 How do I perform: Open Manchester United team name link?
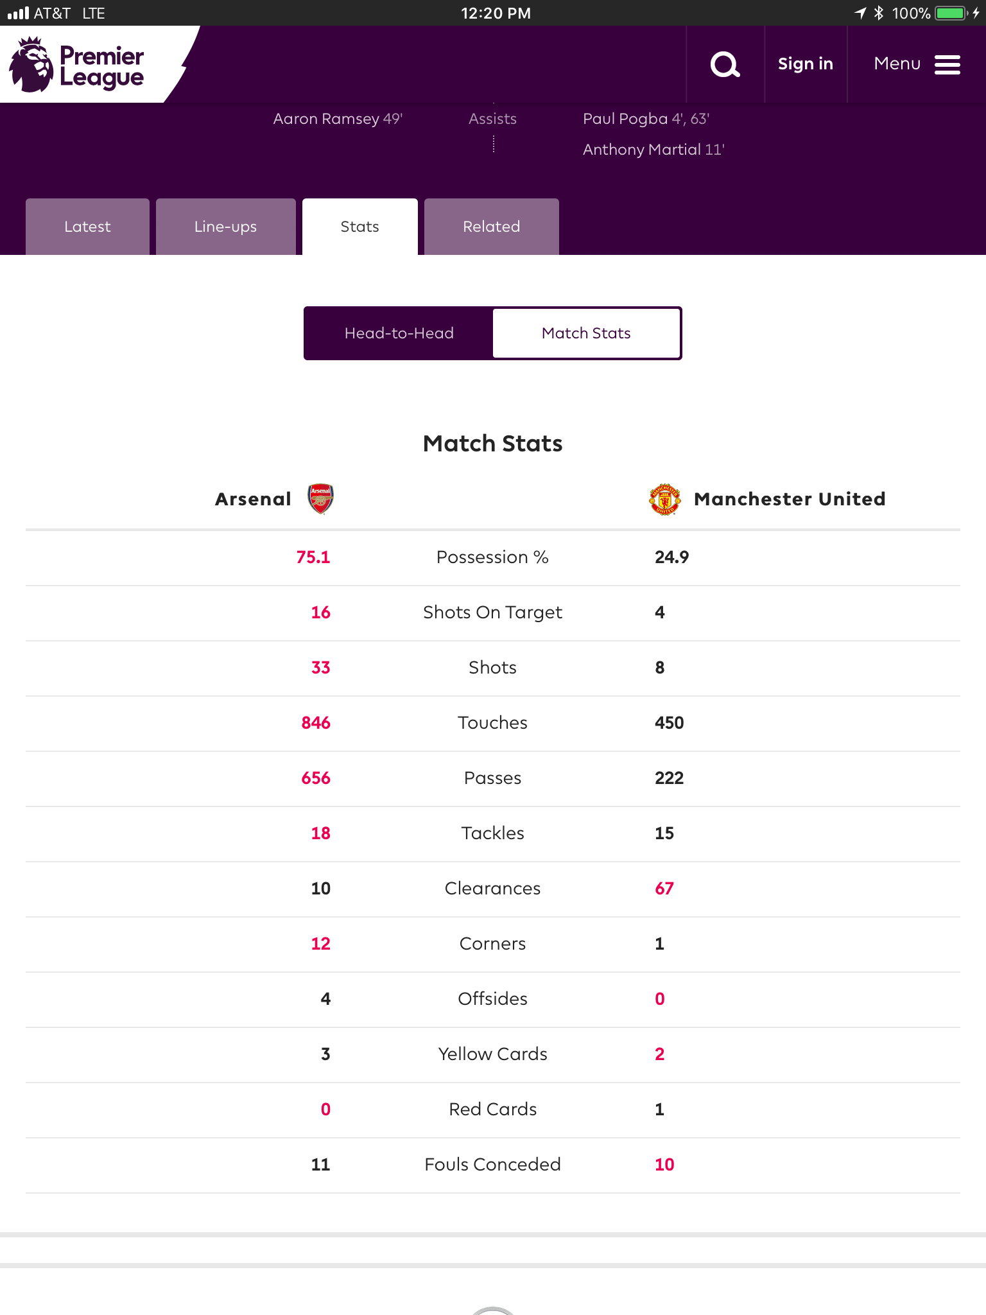point(790,499)
